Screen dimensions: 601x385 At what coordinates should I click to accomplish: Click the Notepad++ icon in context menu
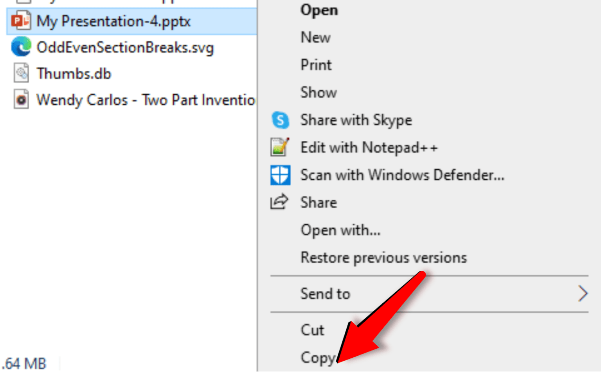[x=280, y=147]
